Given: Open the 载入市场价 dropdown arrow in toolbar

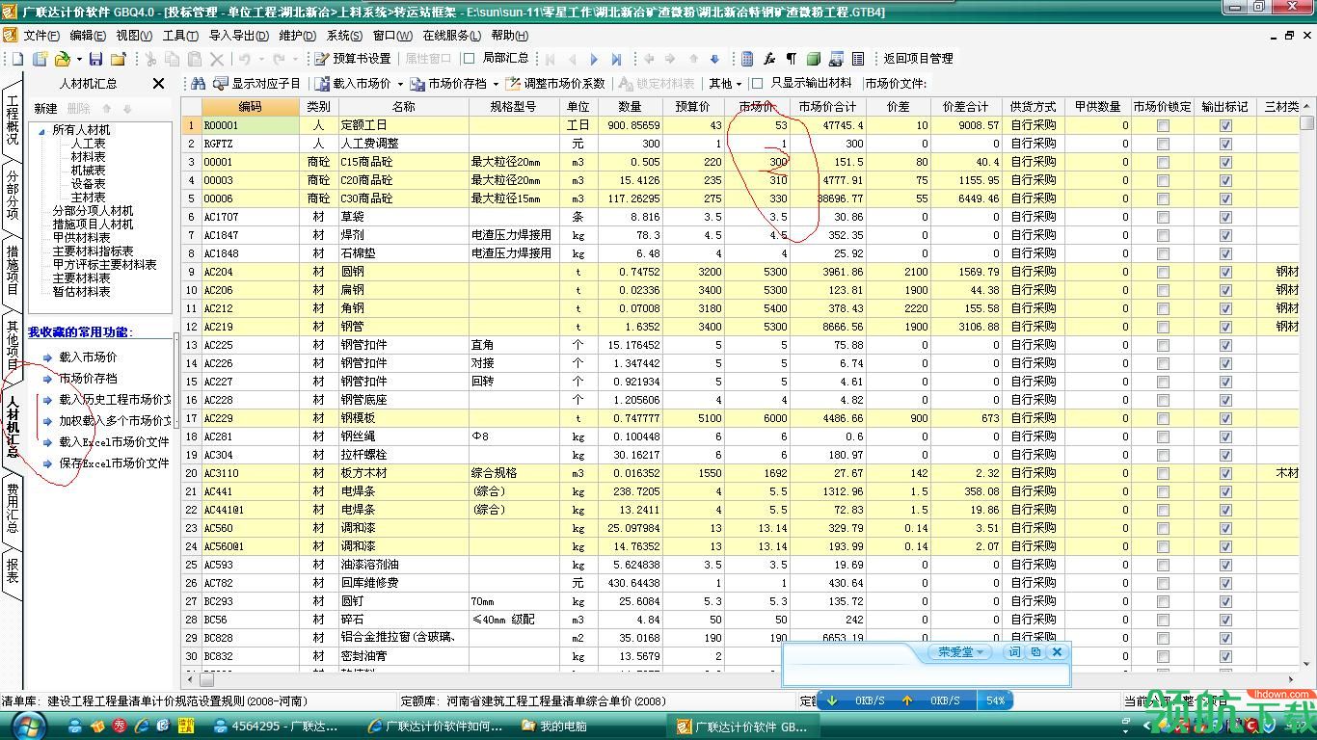Looking at the screenshot, I should [399, 84].
